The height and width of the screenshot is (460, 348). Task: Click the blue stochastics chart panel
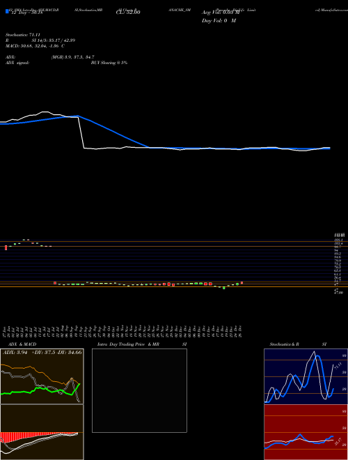click(306, 376)
